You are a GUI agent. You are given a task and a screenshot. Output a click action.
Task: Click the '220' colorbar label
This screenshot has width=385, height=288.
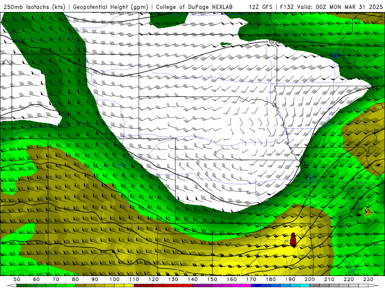(348, 279)
